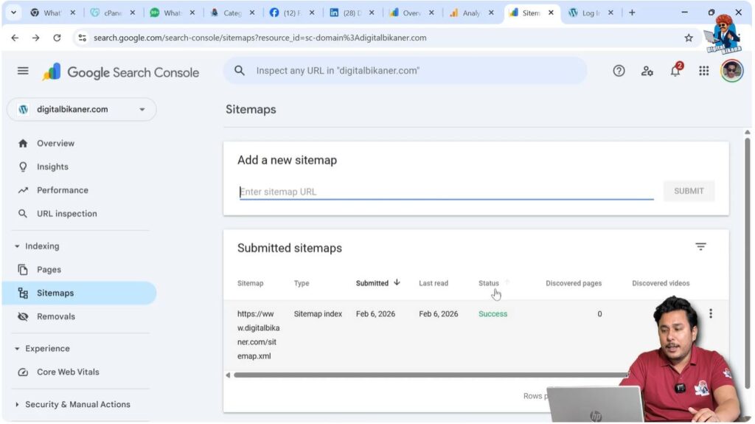
Task: Click the Inspect any URL search box
Action: tap(405, 71)
